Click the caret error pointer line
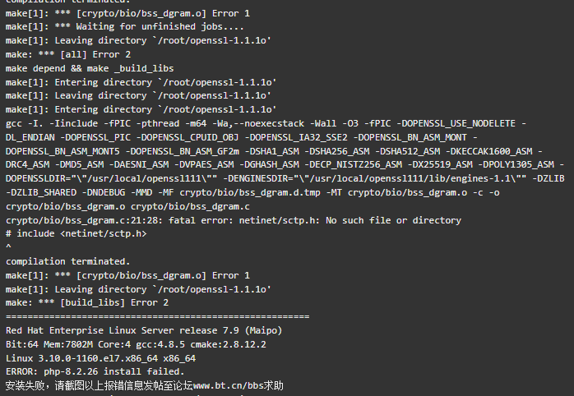 (8, 247)
